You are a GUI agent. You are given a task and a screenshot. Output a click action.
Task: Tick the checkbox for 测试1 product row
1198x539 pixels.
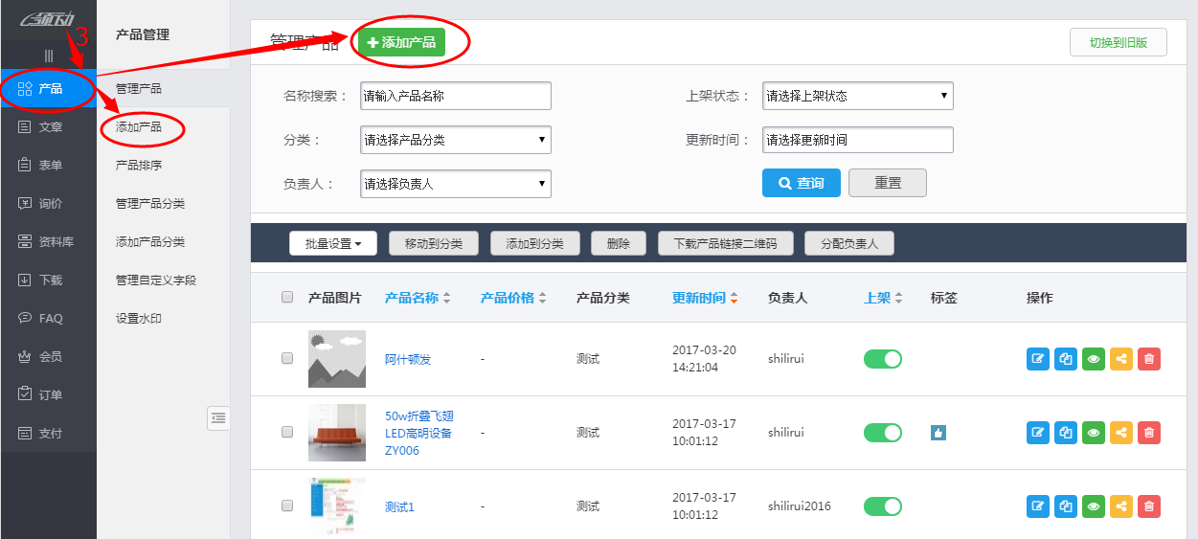pyautogui.click(x=287, y=506)
